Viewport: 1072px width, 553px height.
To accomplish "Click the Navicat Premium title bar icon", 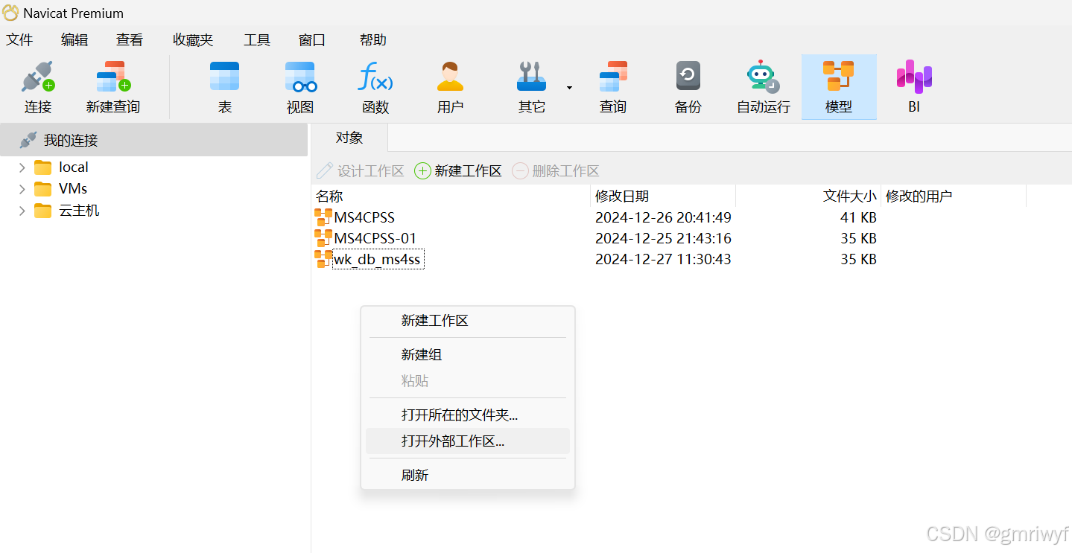I will click(x=11, y=13).
